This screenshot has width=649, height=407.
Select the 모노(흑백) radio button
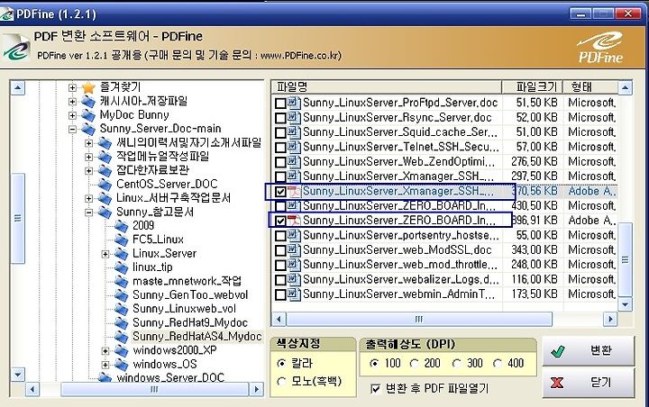(281, 382)
